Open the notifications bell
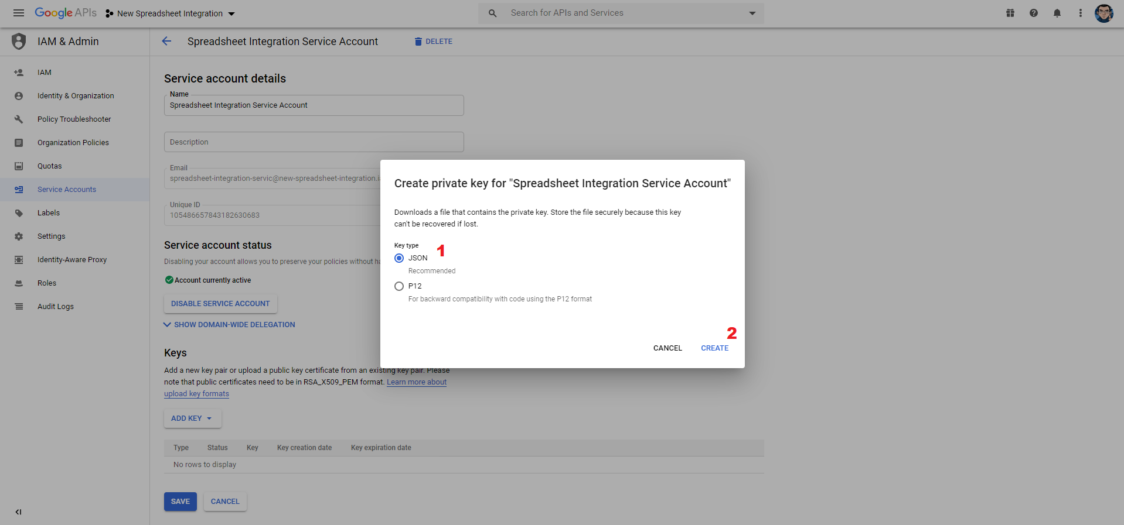The width and height of the screenshot is (1124, 525). [x=1057, y=13]
